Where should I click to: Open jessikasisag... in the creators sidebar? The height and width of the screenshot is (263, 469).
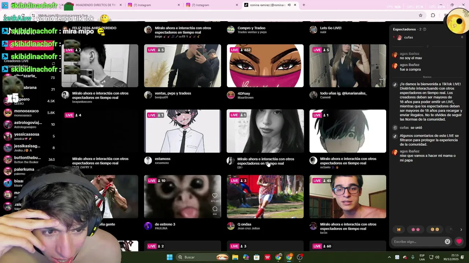tap(29, 148)
